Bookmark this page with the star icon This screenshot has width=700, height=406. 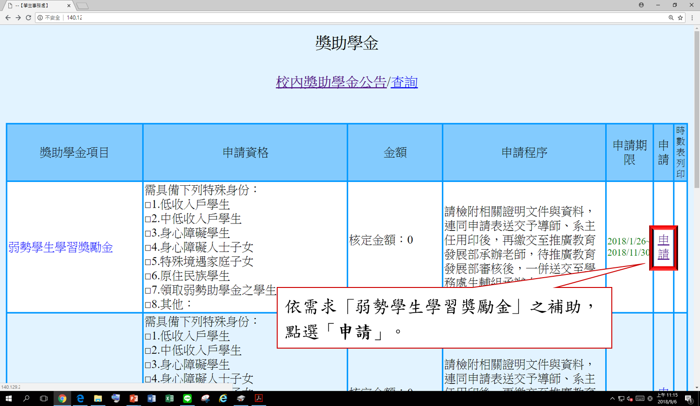(680, 18)
